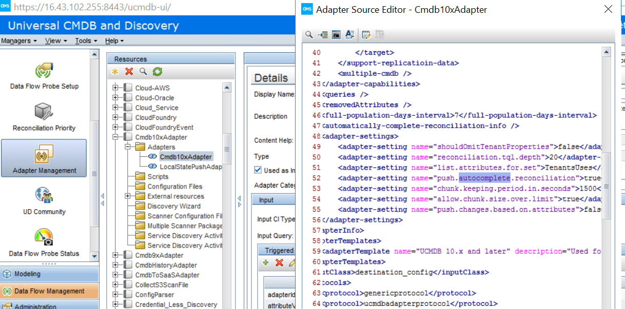
Task: Add a triggered CI data entry with green plus
Action: click(x=266, y=263)
